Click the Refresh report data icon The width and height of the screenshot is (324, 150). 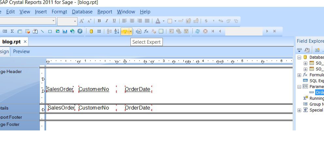click(197, 31)
